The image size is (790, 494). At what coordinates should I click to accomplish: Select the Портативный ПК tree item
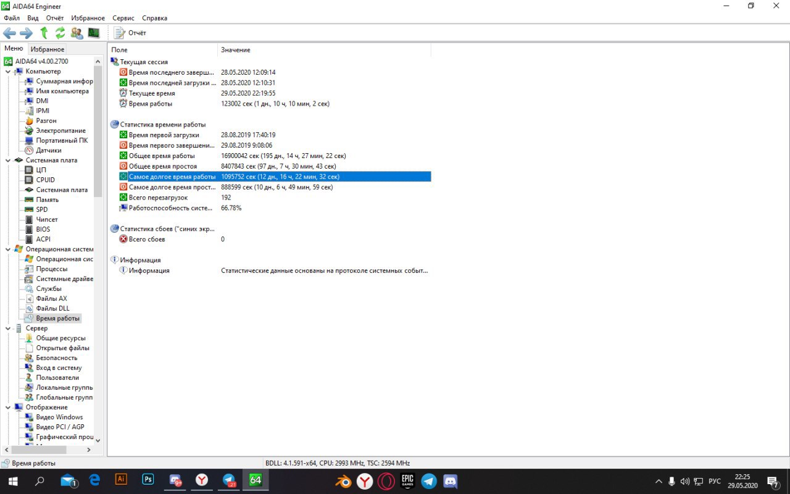pyautogui.click(x=56, y=141)
